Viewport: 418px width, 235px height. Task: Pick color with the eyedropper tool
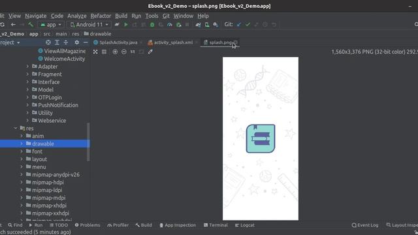click(x=150, y=52)
